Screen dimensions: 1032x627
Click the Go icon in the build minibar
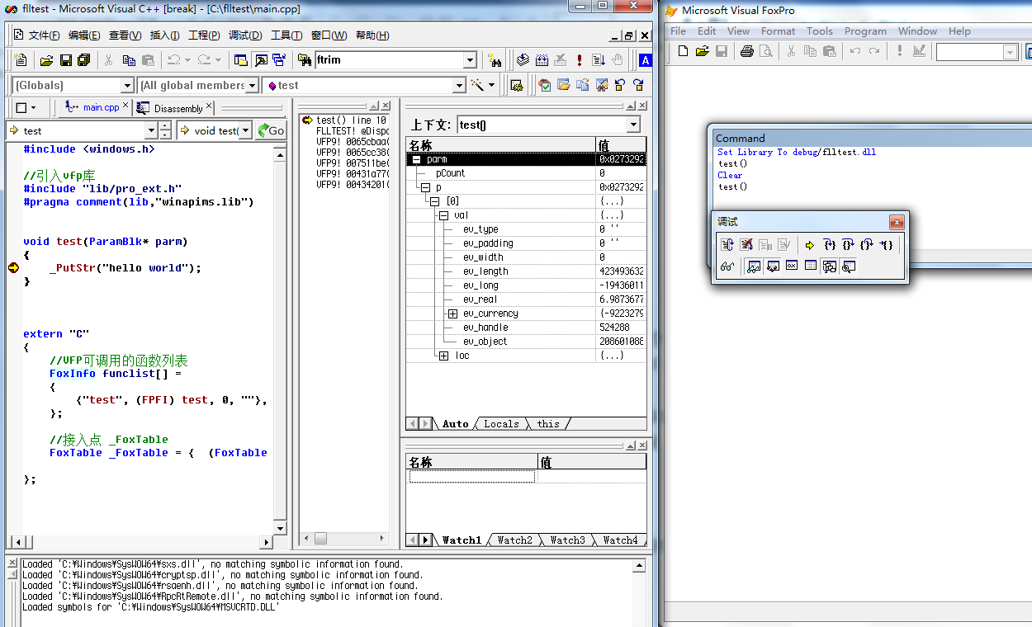coord(599,59)
